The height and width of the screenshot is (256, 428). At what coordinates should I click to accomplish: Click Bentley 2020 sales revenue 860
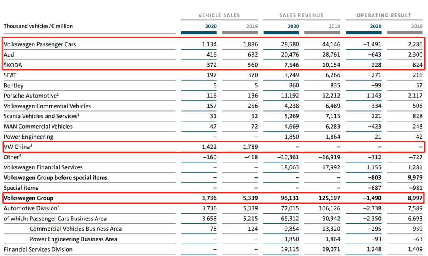[x=294, y=85]
